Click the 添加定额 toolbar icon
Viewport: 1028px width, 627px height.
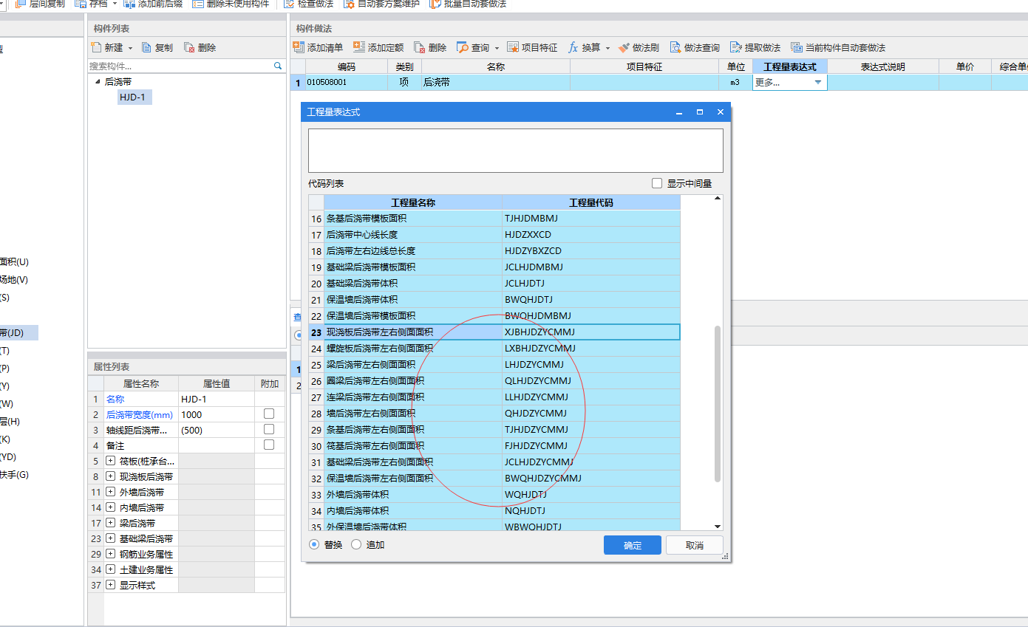coord(359,47)
